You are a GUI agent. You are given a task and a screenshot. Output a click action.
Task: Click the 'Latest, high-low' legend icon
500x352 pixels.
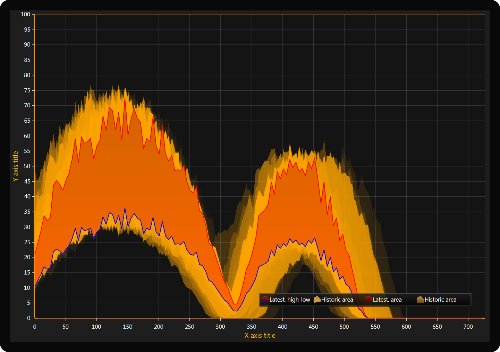[265, 300]
